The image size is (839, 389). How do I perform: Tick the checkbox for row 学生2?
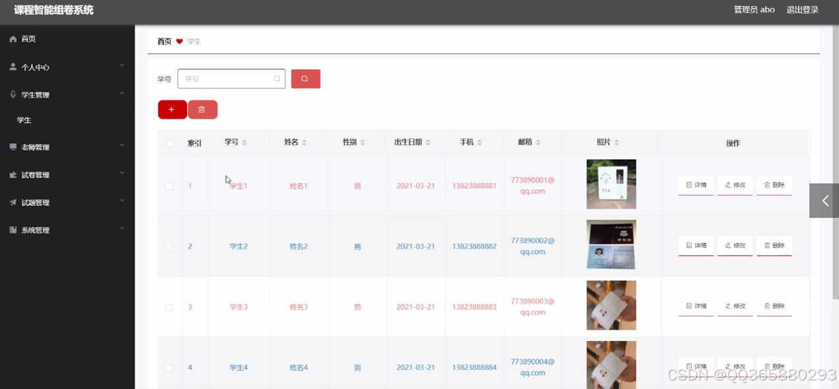pyautogui.click(x=169, y=247)
